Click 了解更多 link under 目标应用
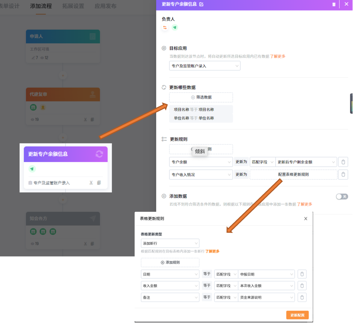Image resolution: width=353 pixels, height=324 pixels. (277, 56)
